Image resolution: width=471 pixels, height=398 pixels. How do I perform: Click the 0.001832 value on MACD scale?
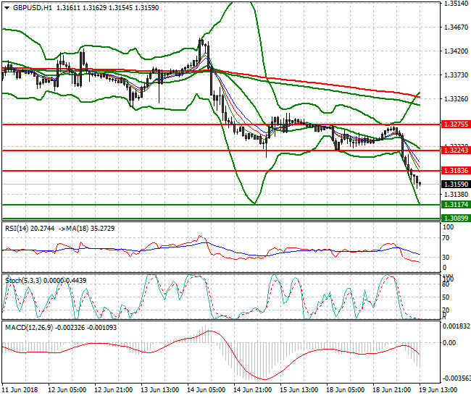(x=456, y=326)
